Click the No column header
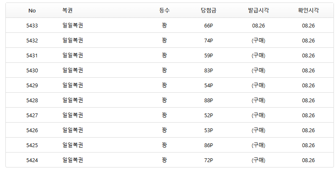336x170 pixels. coord(32,10)
